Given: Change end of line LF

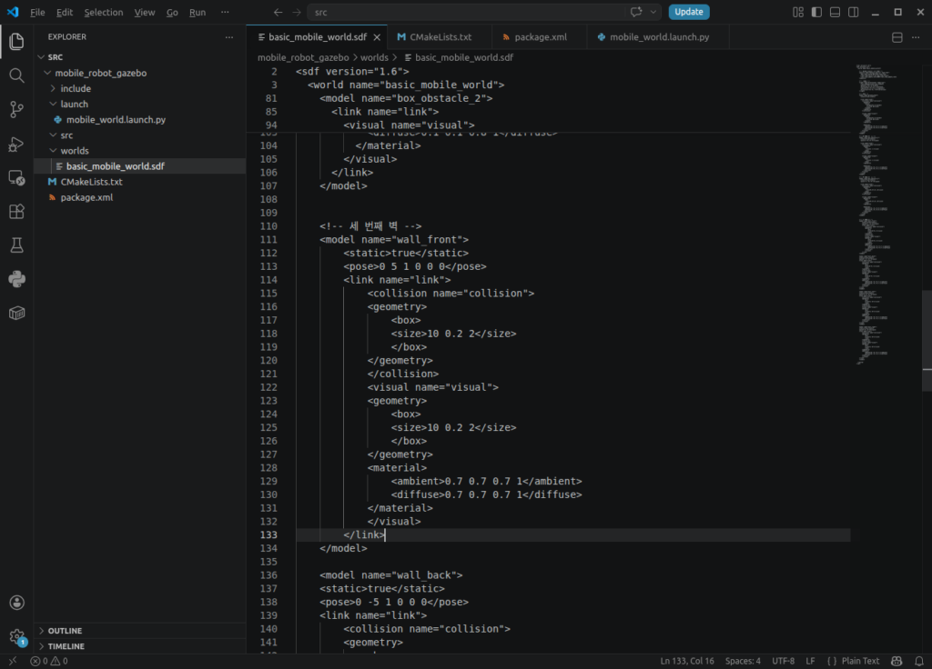Looking at the screenshot, I should [810, 661].
